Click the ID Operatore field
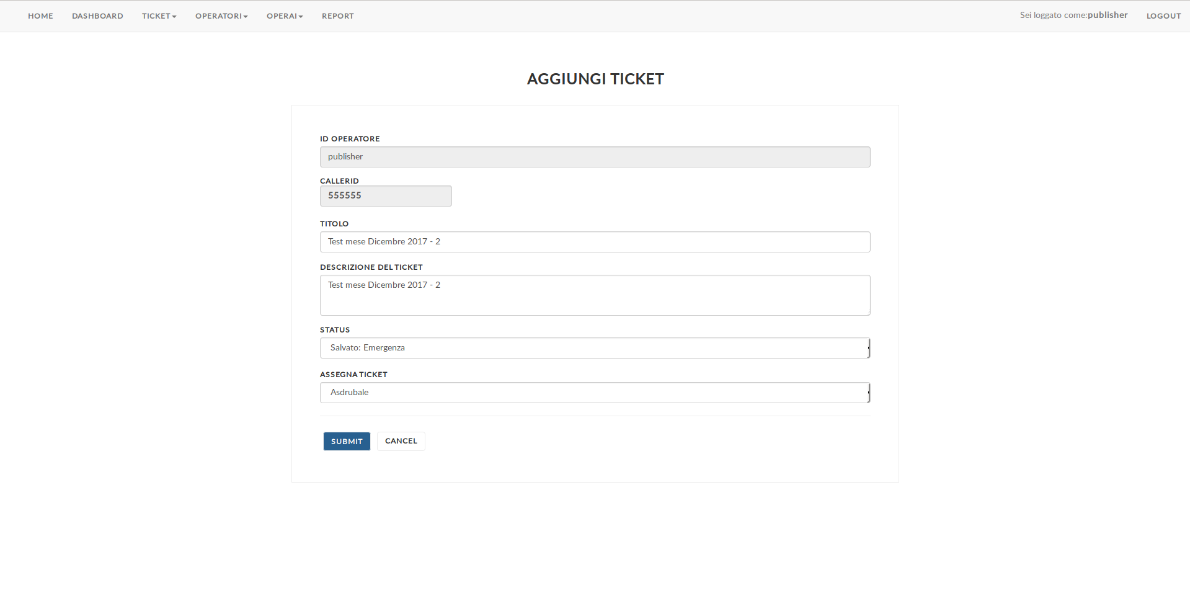The image size is (1190, 593). coord(595,157)
